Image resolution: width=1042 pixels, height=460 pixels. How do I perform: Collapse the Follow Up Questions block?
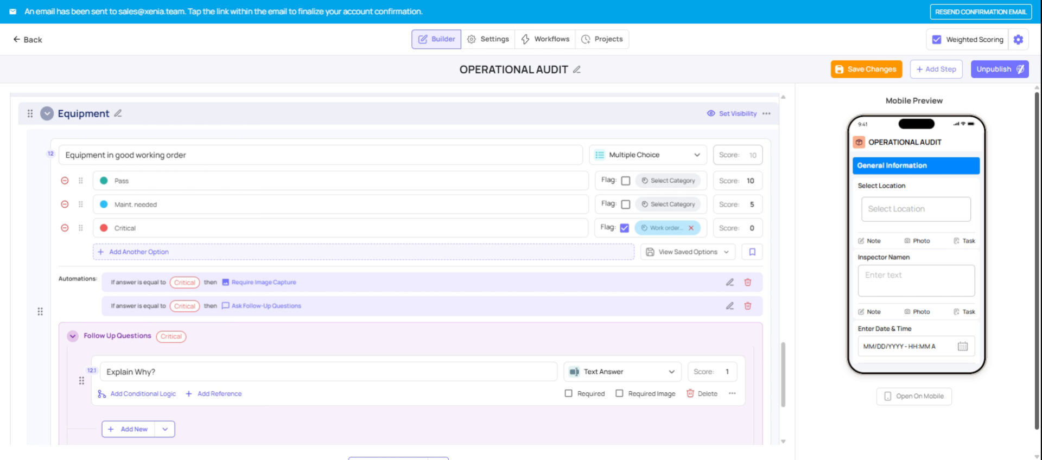pyautogui.click(x=73, y=336)
